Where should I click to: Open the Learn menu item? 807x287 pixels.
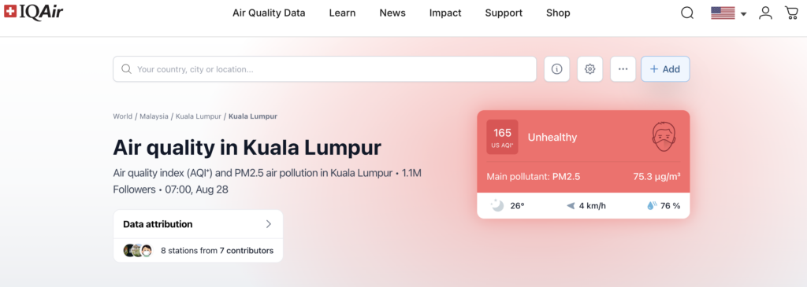[342, 13]
